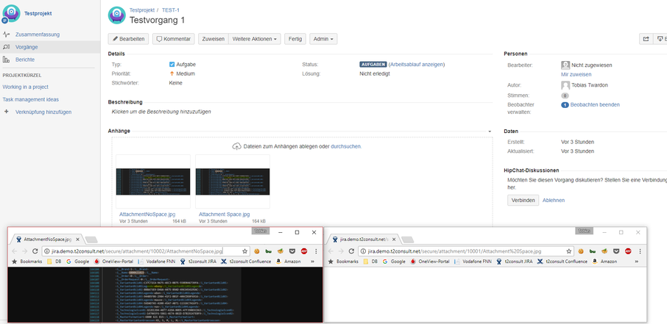Open the Vodafone FNN bookmark in right browser
The height and width of the screenshot is (324, 667).
coord(473,262)
